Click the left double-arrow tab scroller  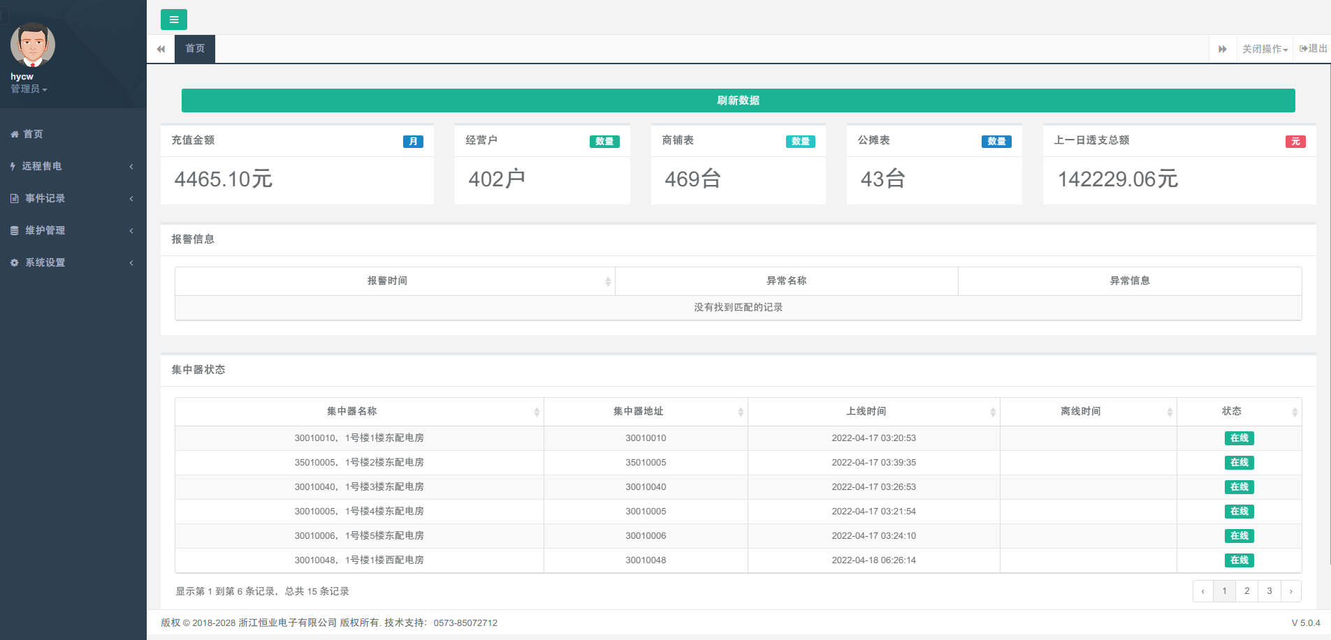160,49
